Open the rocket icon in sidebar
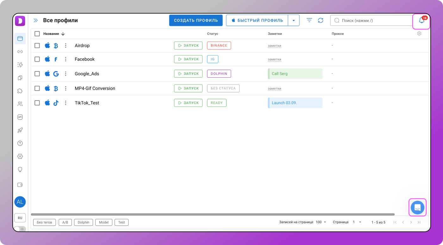The height and width of the screenshot is (245, 443). (x=20, y=130)
